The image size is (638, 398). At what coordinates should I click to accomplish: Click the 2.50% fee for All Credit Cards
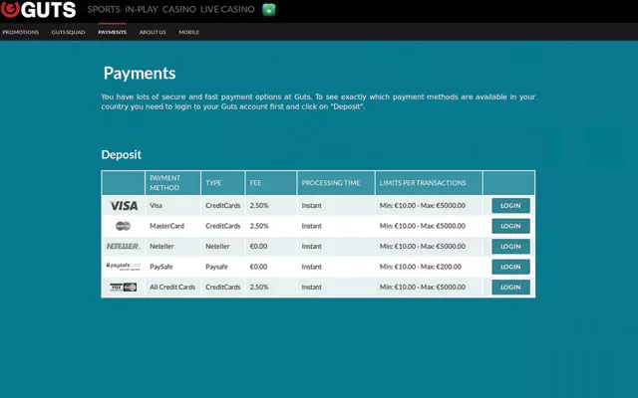[259, 287]
